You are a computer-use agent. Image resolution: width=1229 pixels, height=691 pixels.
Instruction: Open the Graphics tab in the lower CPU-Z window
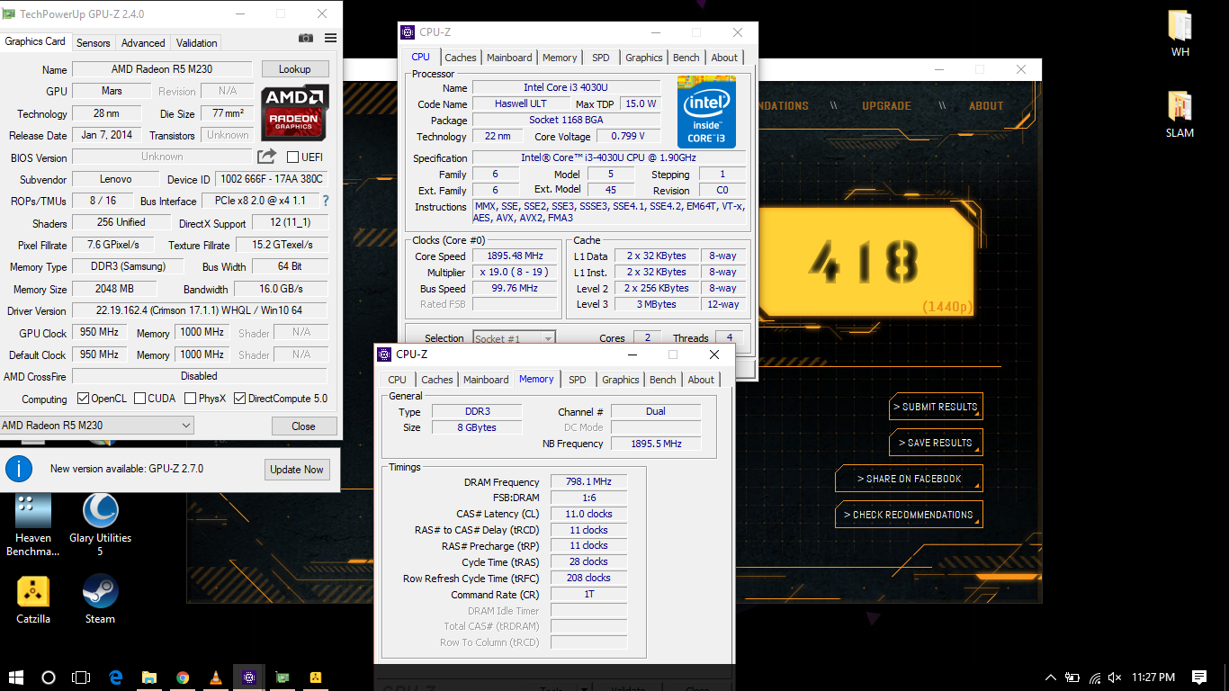pyautogui.click(x=621, y=380)
